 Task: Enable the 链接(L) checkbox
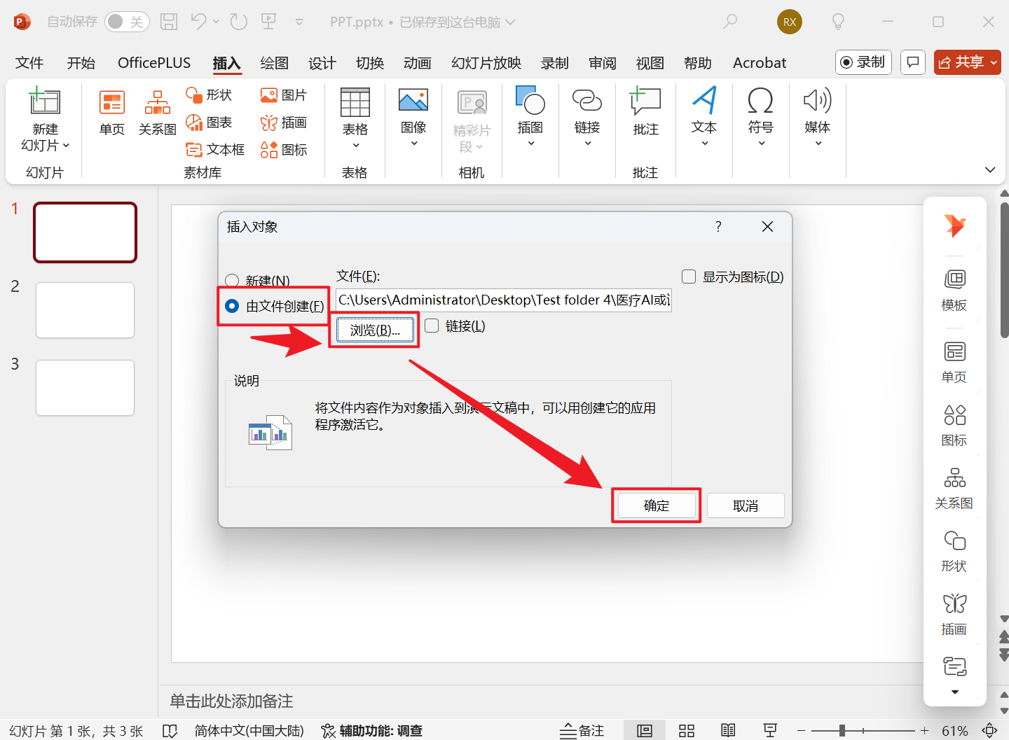point(432,326)
